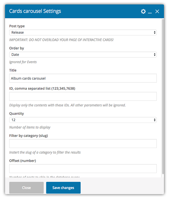Open the gear settings icon in header
This screenshot has height=200, width=169.
[143, 11]
